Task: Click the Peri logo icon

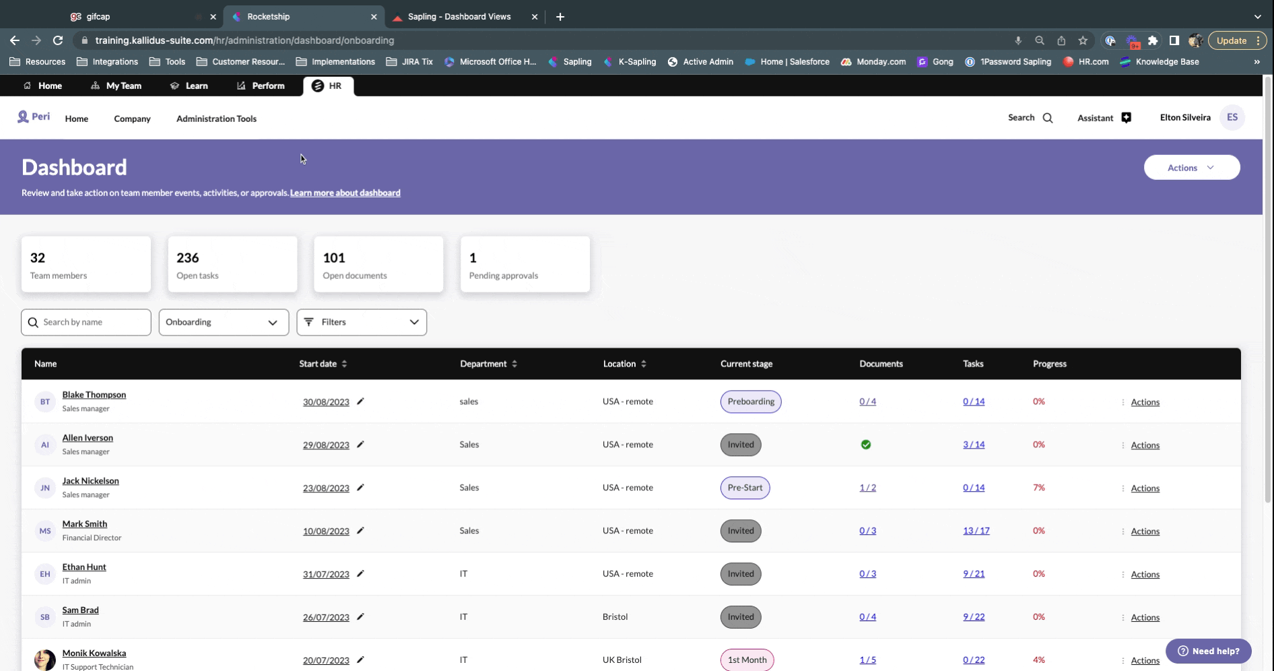Action: pyautogui.click(x=24, y=117)
